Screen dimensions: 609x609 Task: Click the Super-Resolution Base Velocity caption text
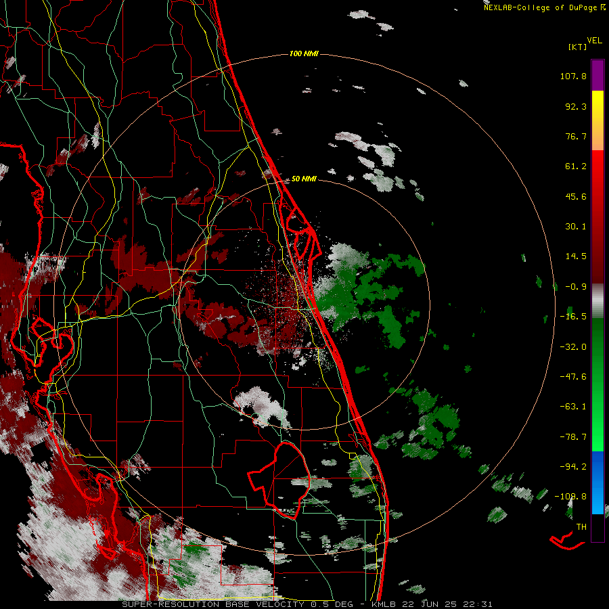tap(307, 604)
